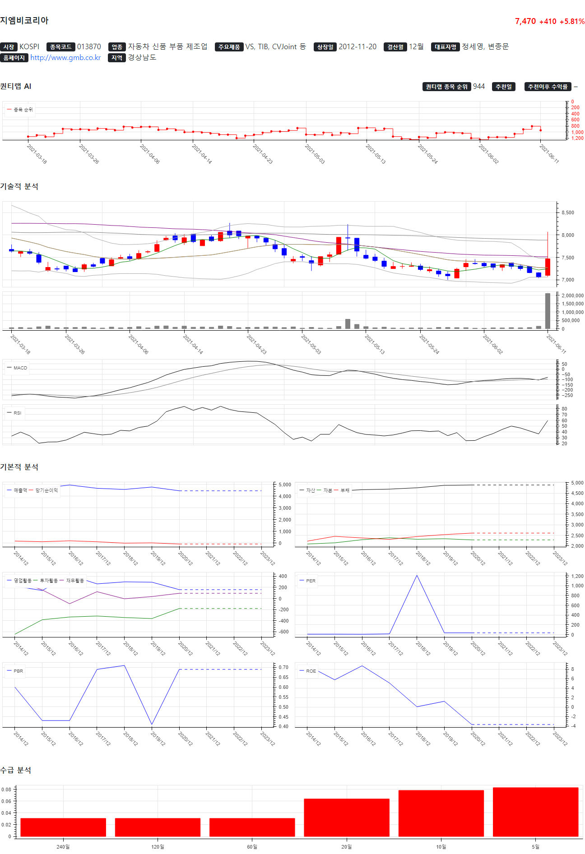Open the http://www.gmb.co.kr homepage link
Image resolution: width=585 pixels, height=854 pixels.
65,58
